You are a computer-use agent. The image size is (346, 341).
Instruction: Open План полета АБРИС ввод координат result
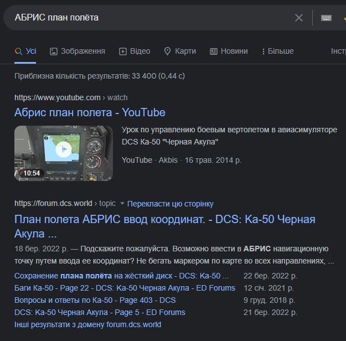tap(165, 226)
